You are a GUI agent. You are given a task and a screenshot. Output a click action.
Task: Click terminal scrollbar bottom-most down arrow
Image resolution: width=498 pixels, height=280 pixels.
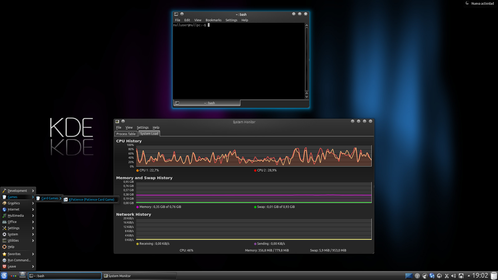coord(307,97)
